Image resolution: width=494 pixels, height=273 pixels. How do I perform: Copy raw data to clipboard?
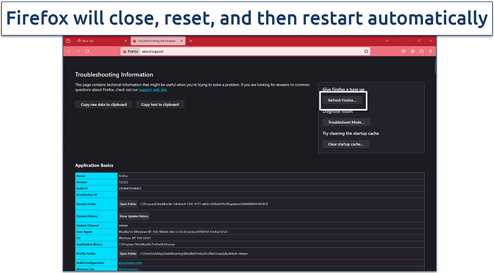(x=104, y=105)
